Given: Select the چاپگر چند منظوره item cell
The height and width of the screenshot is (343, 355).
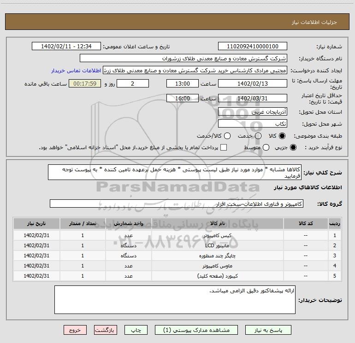Looking at the screenshot, I should coord(217,256).
